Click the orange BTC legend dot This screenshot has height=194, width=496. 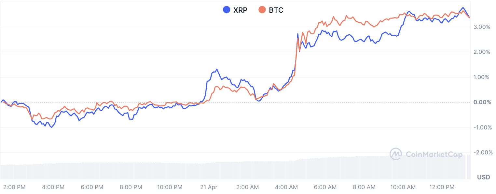(x=262, y=10)
